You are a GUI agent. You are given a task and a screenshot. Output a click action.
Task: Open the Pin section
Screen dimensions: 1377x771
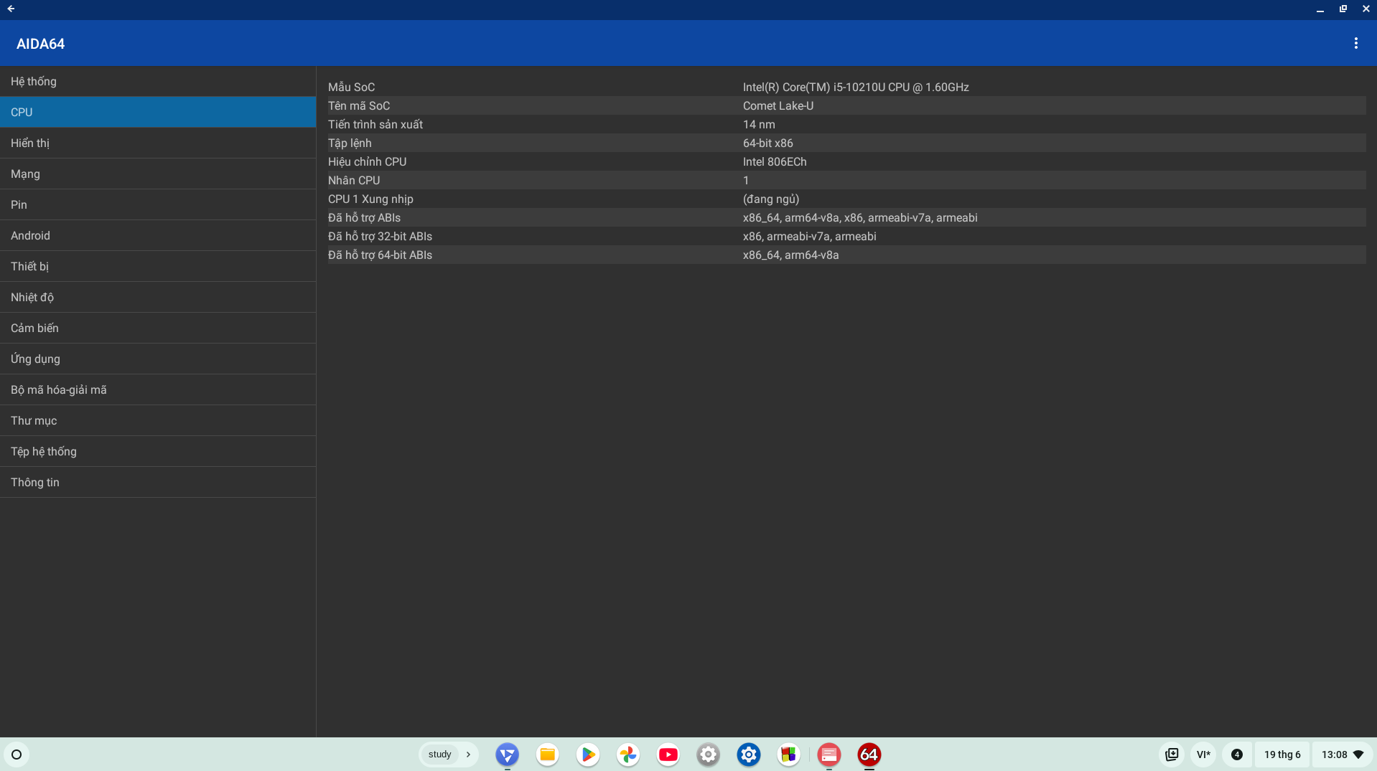coord(158,205)
